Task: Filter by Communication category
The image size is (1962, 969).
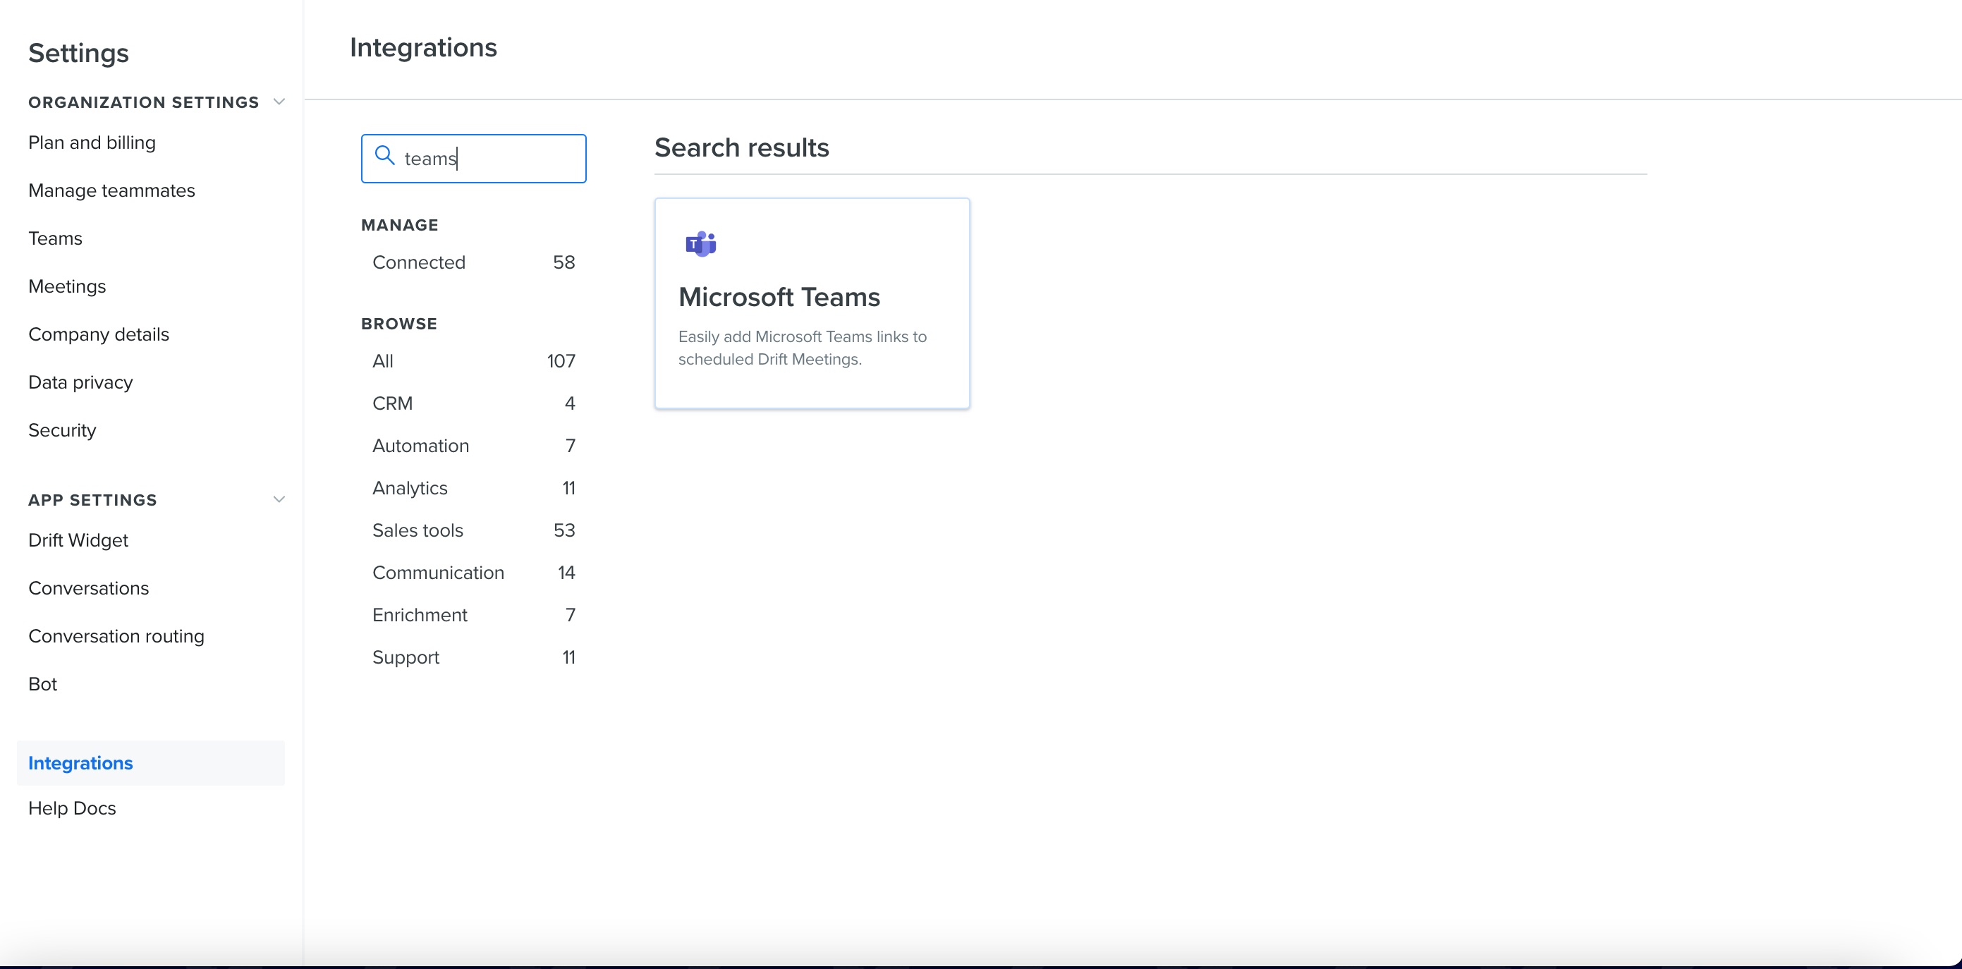Action: (474, 572)
